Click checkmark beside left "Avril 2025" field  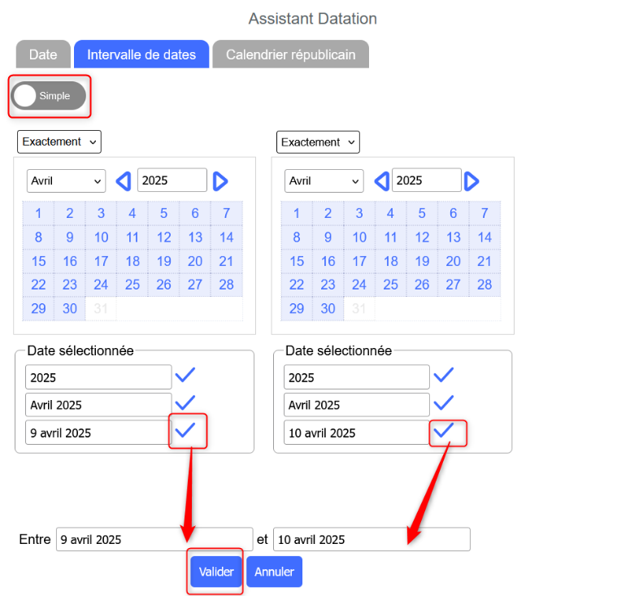186,403
